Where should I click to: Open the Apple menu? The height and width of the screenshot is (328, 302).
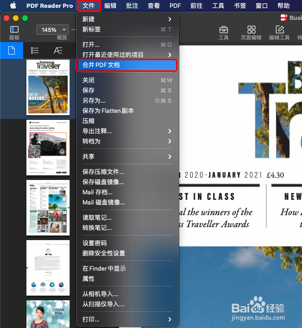point(13,6)
